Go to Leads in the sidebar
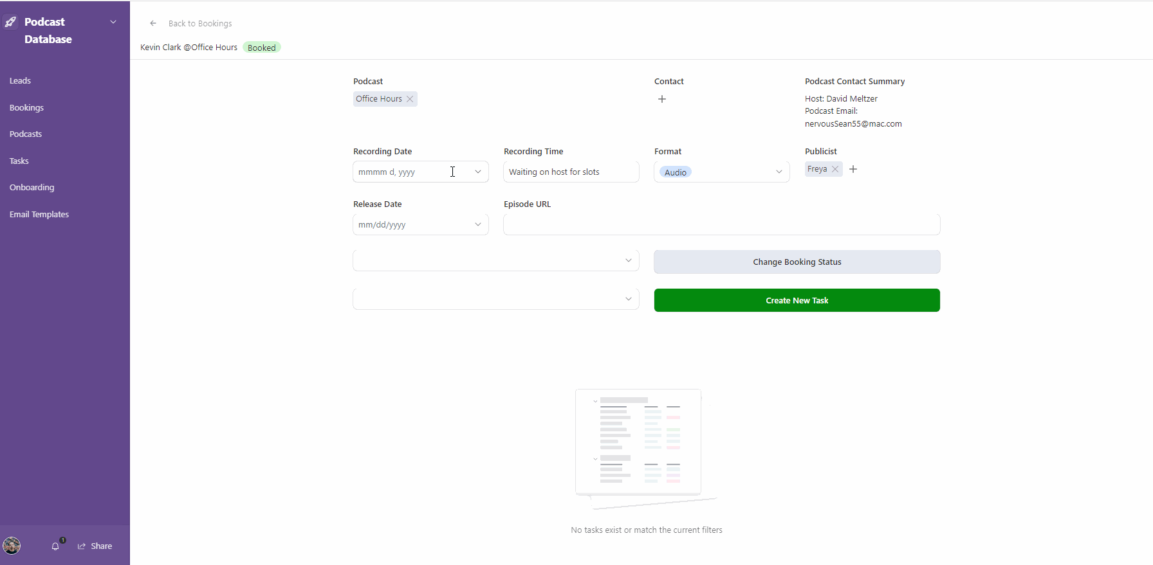This screenshot has height=565, width=1153. click(20, 81)
